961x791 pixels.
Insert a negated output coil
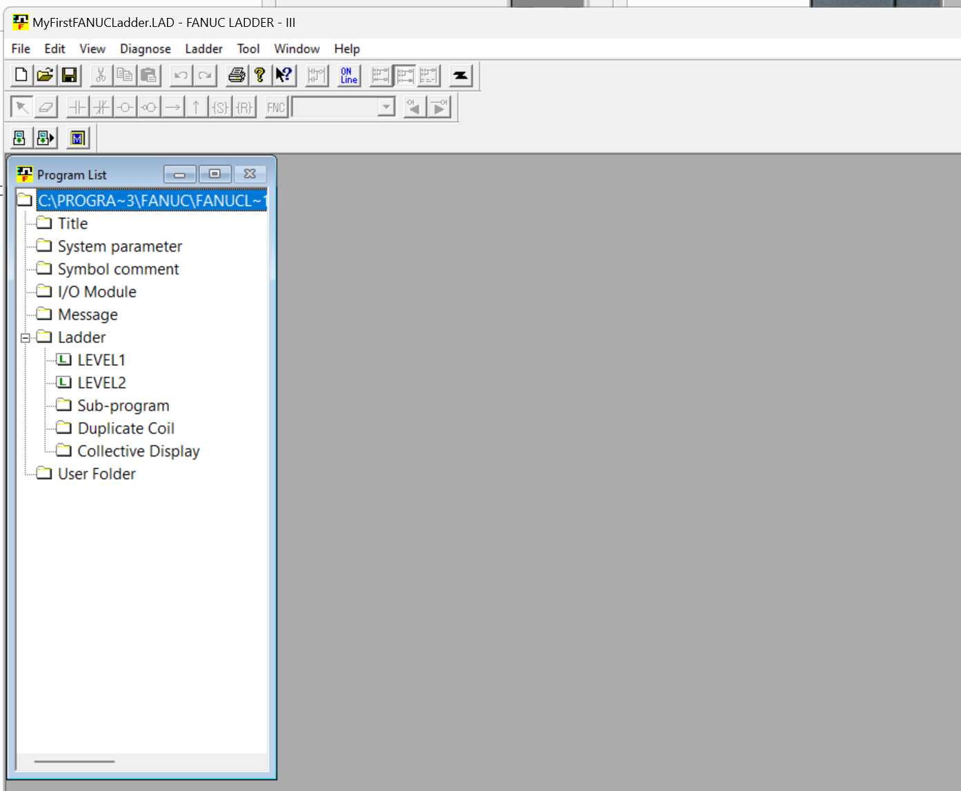(x=149, y=107)
